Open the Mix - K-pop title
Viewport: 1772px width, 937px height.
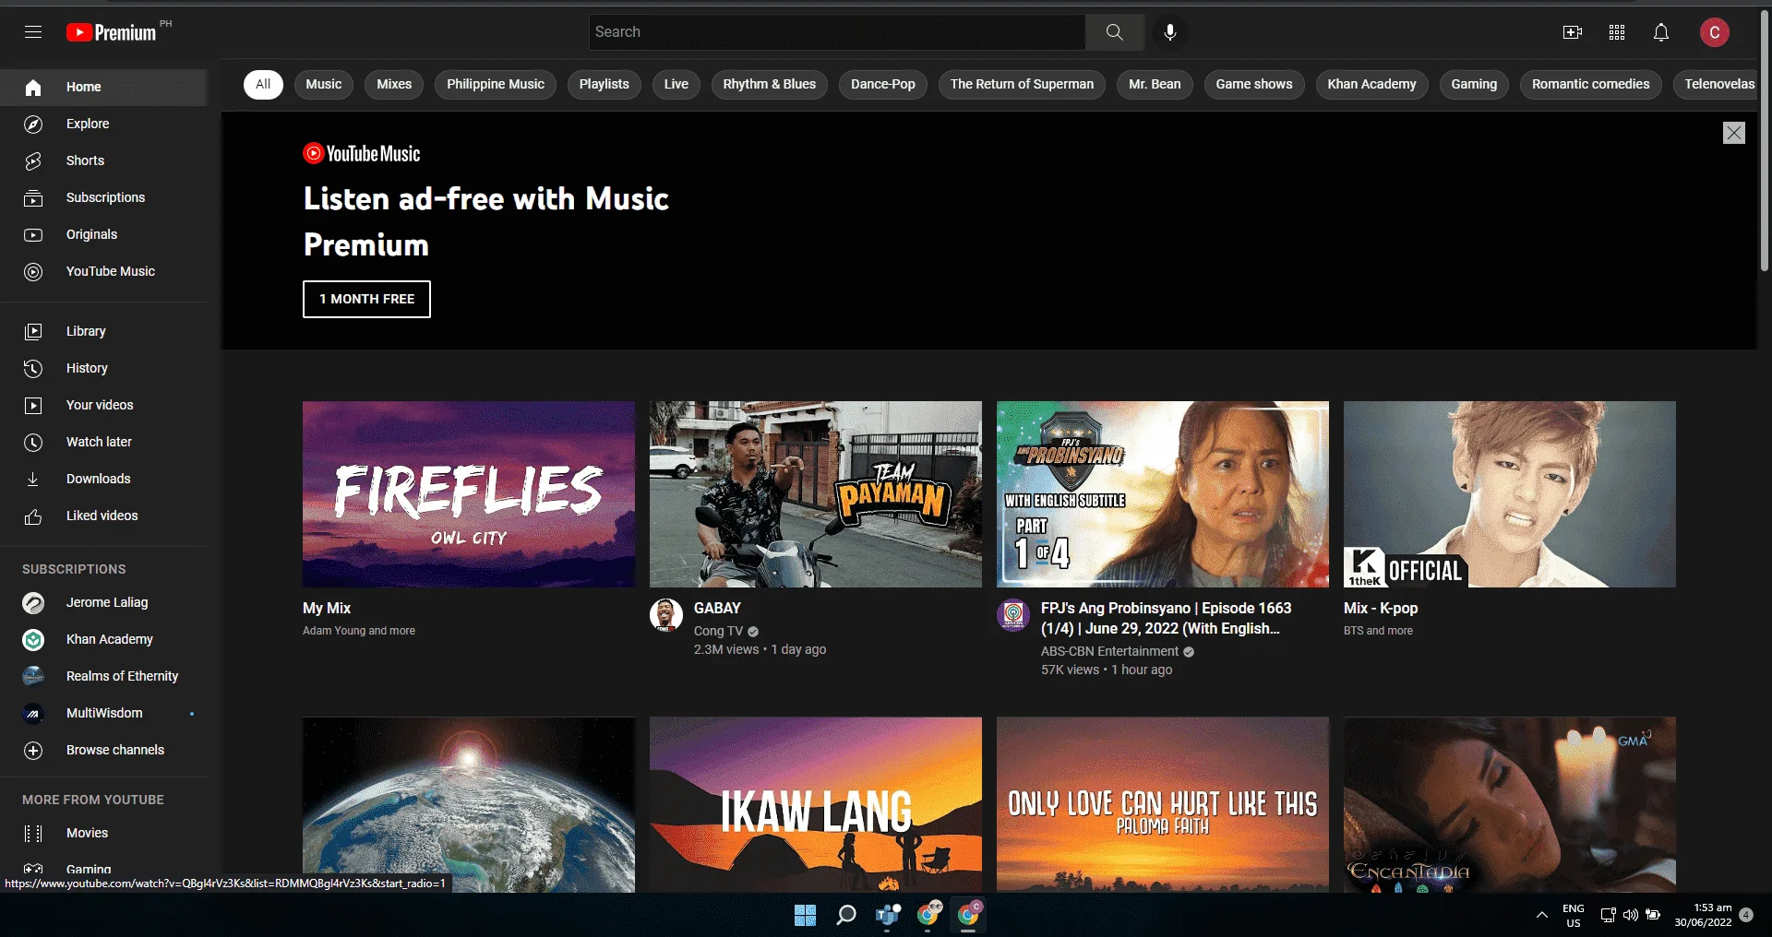[x=1381, y=609]
